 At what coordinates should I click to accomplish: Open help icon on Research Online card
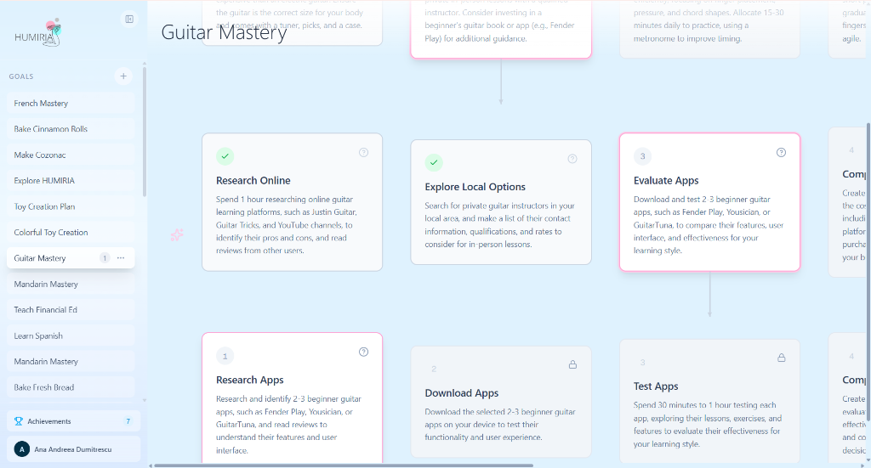pyautogui.click(x=363, y=153)
